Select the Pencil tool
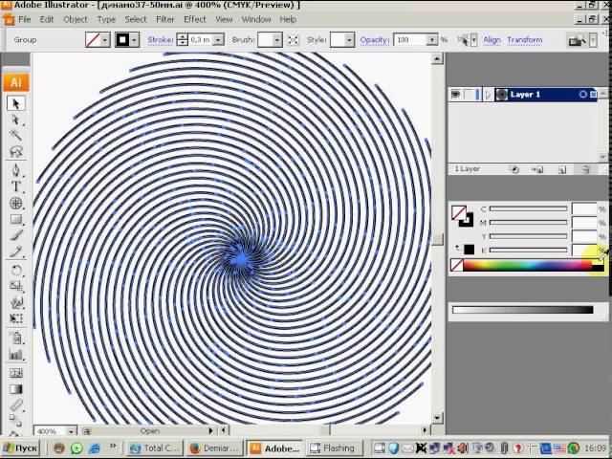Screen dimensions: 612x459 point(15,251)
